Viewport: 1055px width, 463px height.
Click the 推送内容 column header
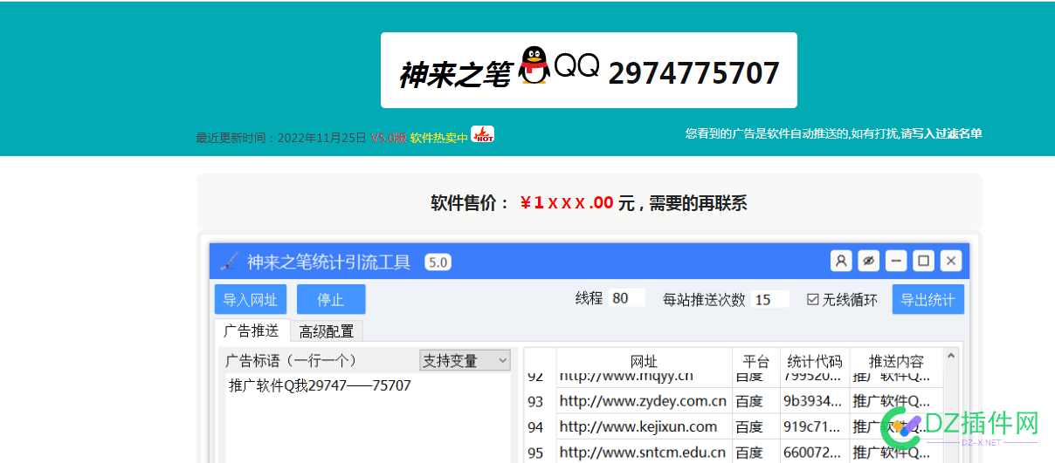tap(896, 361)
